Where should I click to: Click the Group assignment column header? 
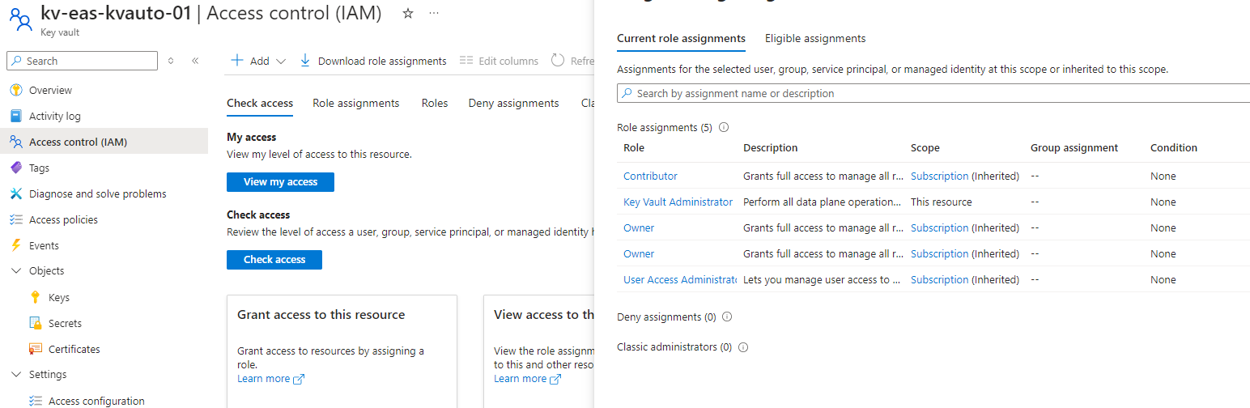point(1074,148)
